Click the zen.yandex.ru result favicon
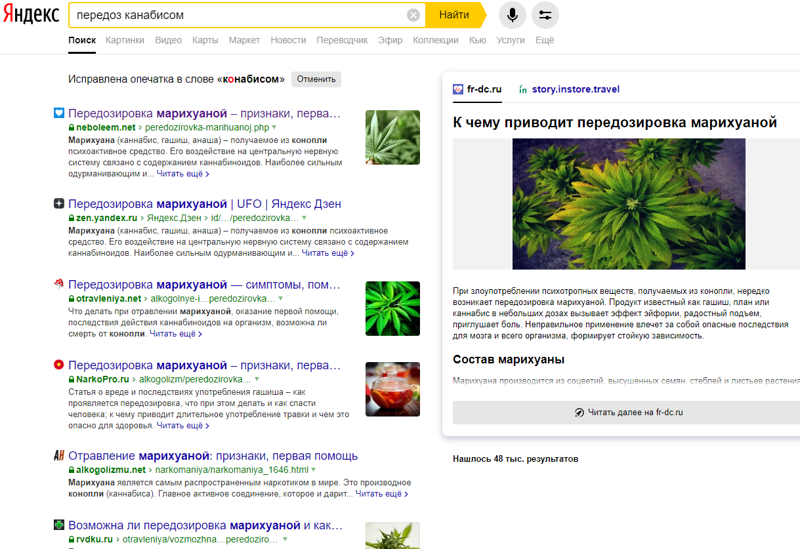This screenshot has height=549, width=800. 58,203
